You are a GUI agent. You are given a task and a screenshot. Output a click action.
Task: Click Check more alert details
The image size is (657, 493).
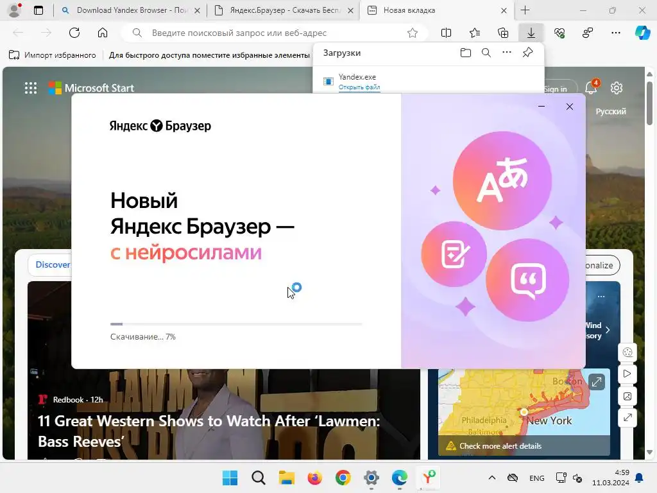tap(500, 446)
